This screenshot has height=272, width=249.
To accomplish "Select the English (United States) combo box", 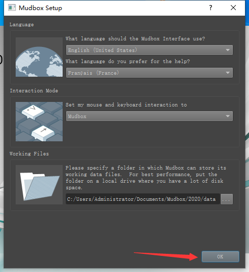I will pyautogui.click(x=150, y=50).
